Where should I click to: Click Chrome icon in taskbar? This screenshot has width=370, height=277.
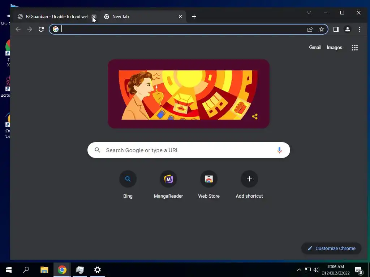point(62,270)
